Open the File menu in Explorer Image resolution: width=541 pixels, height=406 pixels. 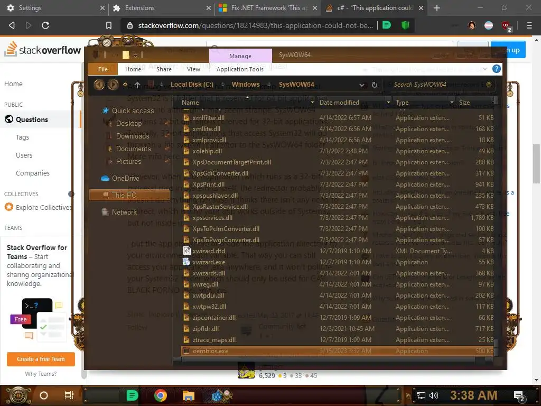(103, 69)
